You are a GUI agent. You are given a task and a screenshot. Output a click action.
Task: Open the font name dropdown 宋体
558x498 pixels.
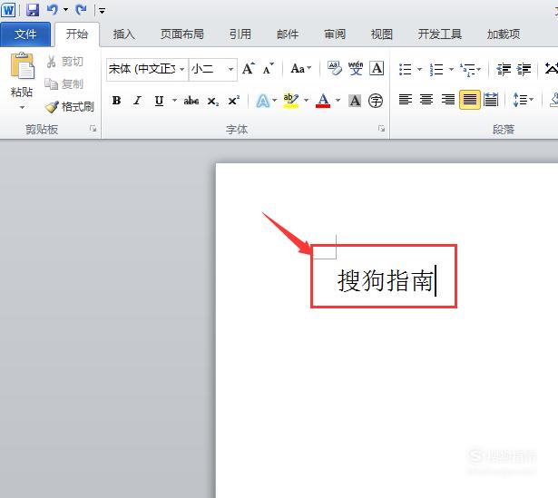[x=181, y=69]
